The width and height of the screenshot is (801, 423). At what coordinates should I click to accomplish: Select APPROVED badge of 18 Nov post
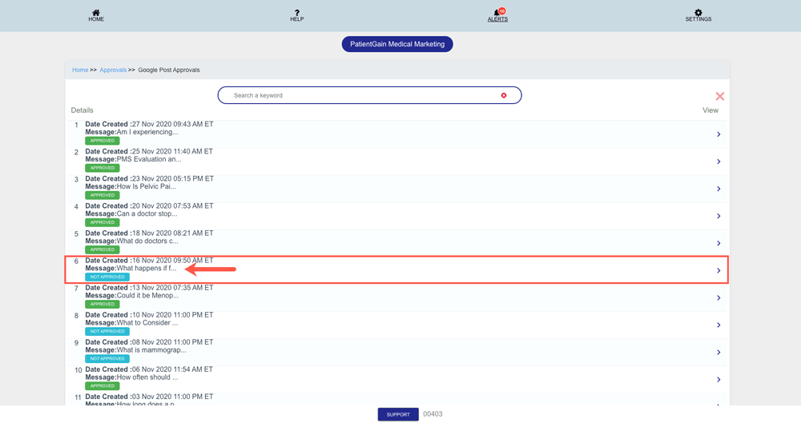tap(103, 249)
